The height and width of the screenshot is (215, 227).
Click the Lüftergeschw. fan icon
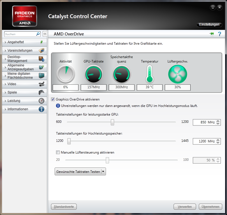(178, 74)
